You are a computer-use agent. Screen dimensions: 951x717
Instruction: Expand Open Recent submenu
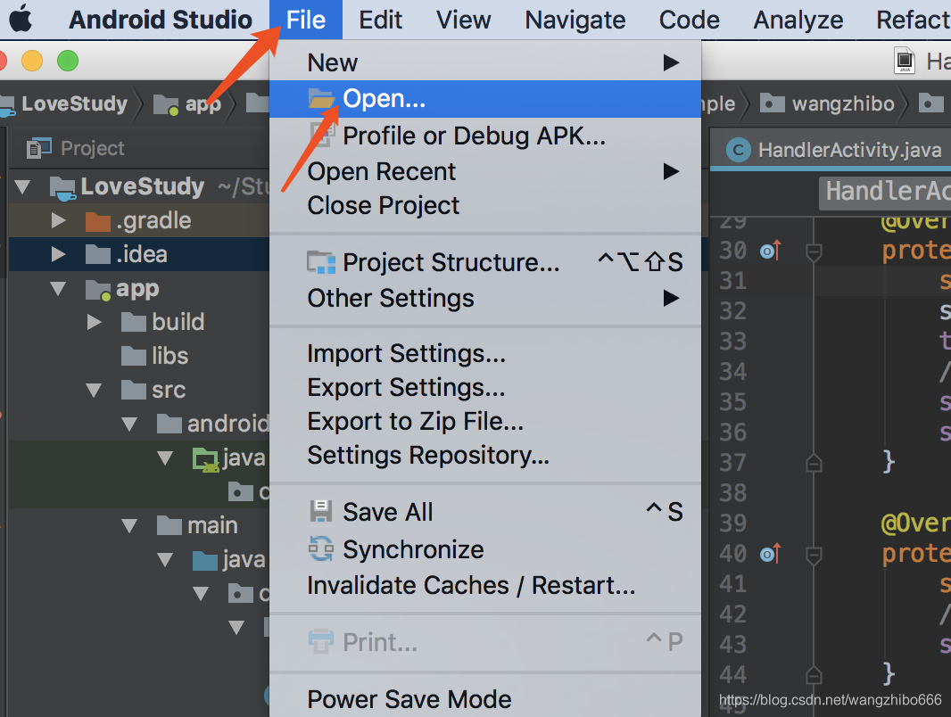click(485, 171)
